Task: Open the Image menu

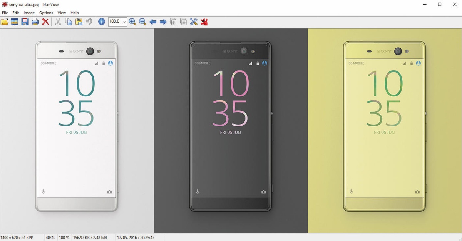Action: coord(29,13)
